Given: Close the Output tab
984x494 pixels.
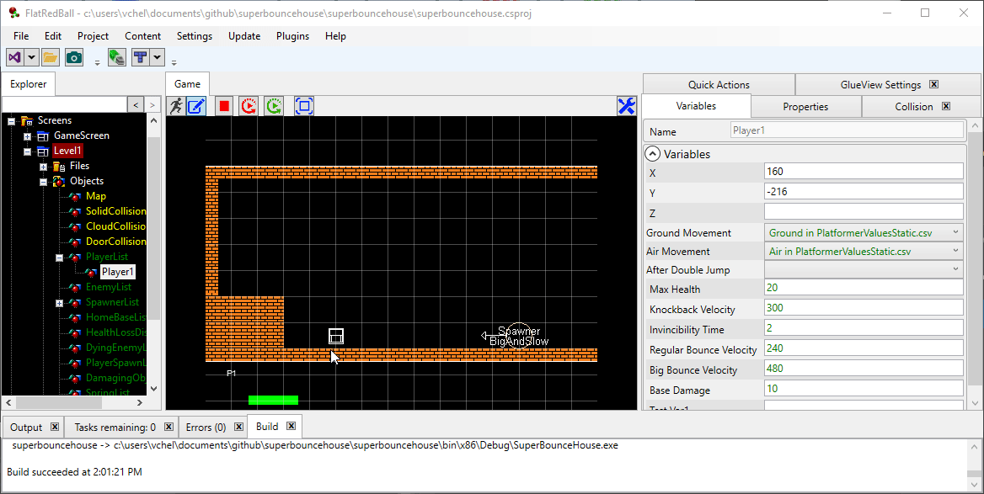Looking at the screenshot, I should (x=55, y=427).
